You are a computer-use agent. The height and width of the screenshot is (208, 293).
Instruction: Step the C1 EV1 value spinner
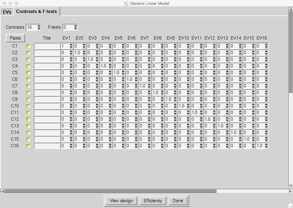click(x=71, y=46)
